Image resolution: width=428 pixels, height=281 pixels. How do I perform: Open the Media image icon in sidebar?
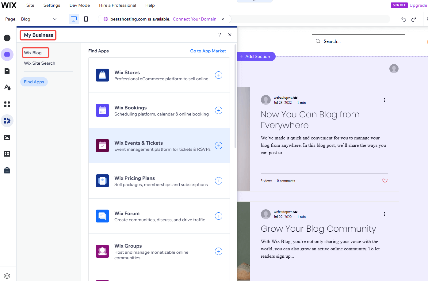pos(7,137)
